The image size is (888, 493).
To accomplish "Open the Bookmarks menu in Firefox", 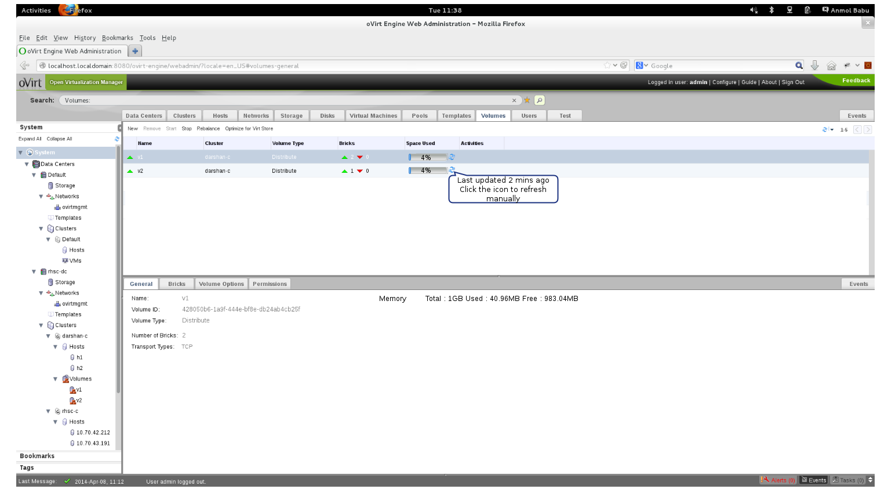I will (x=117, y=38).
